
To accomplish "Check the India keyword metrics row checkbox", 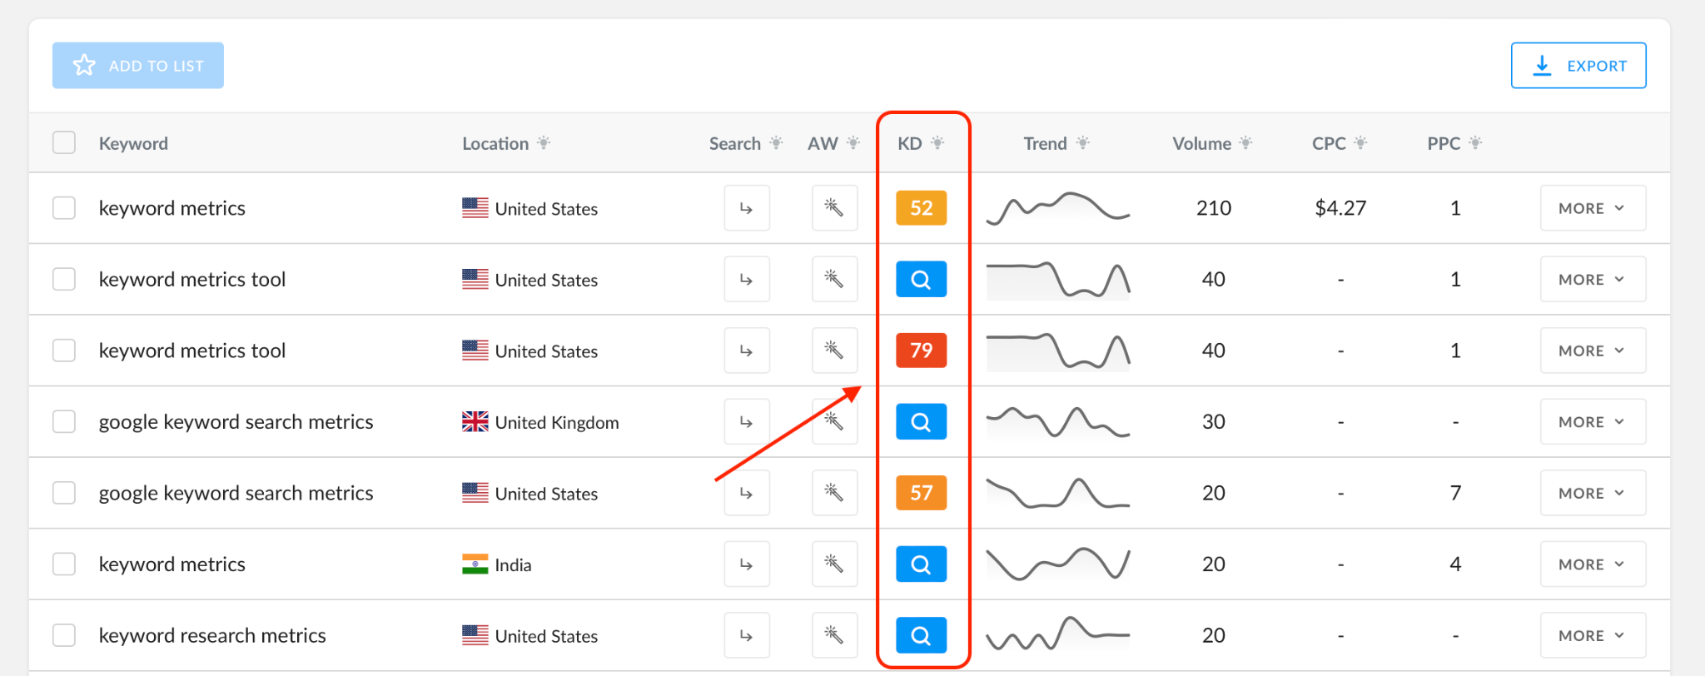I will tap(64, 564).
